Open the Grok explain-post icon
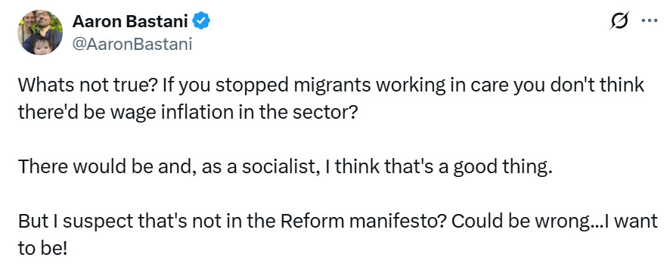 tap(619, 21)
